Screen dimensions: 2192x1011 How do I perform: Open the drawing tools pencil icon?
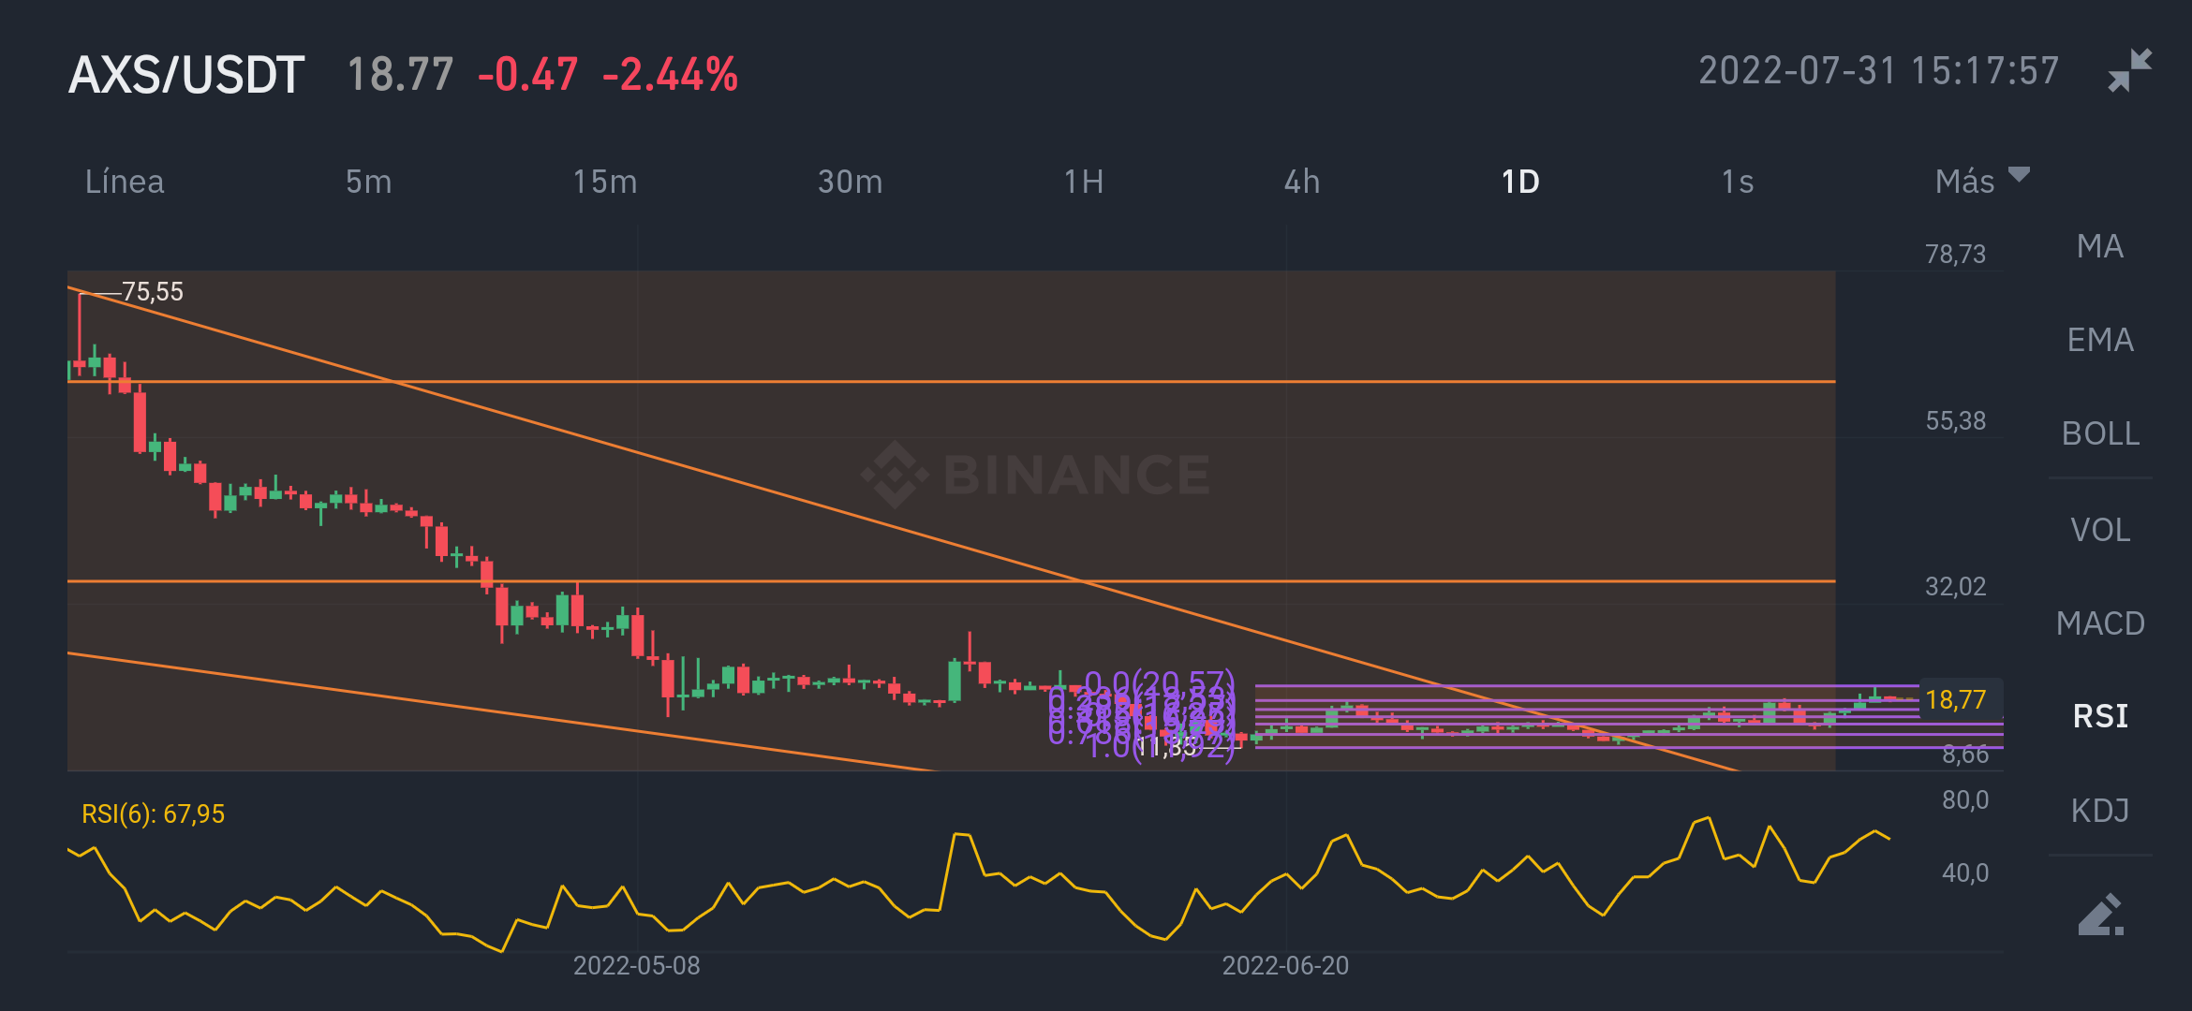2100,915
